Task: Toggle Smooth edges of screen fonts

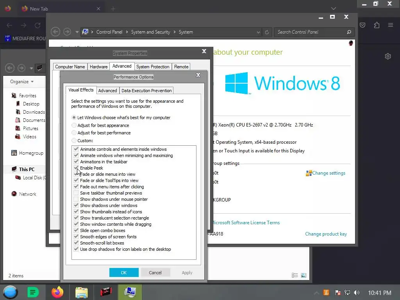Action: point(76,236)
